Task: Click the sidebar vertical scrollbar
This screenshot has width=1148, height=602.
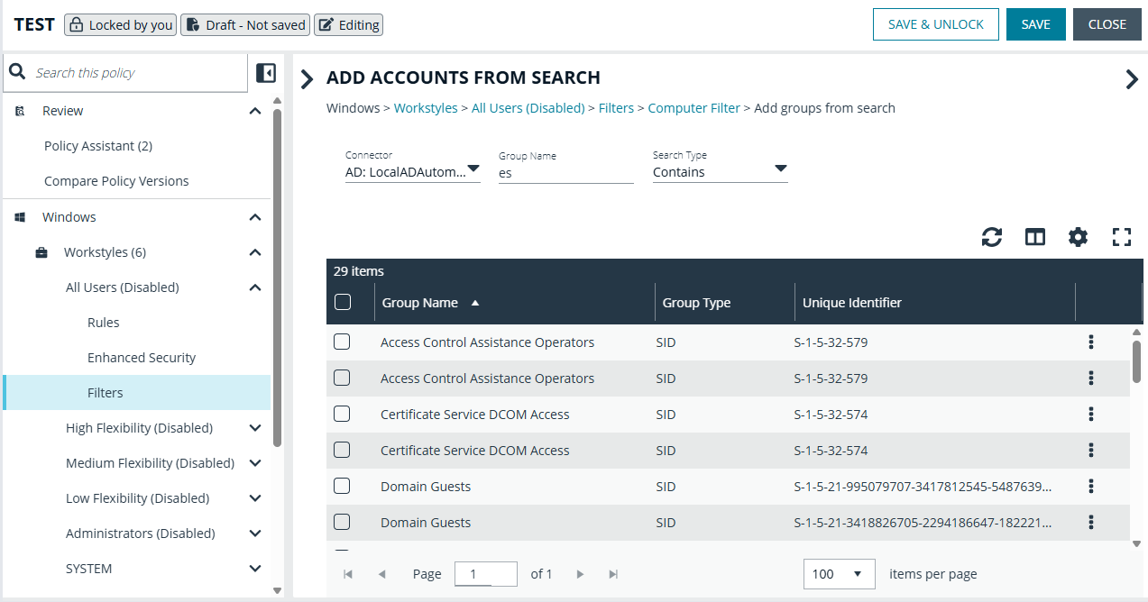Action: [x=278, y=278]
